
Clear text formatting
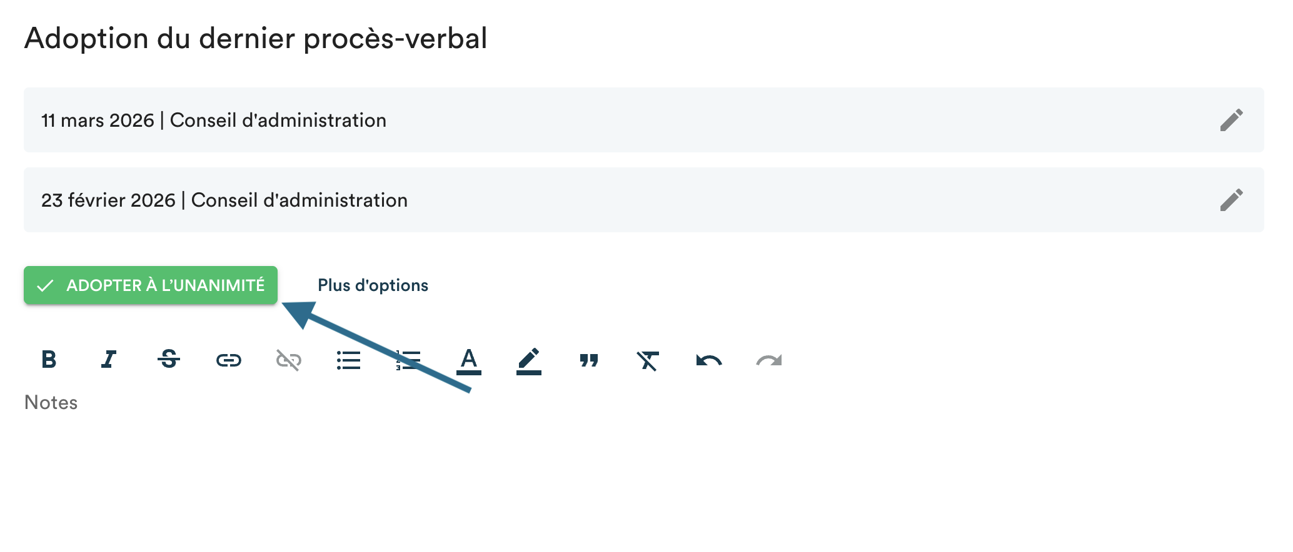pyautogui.click(x=648, y=360)
